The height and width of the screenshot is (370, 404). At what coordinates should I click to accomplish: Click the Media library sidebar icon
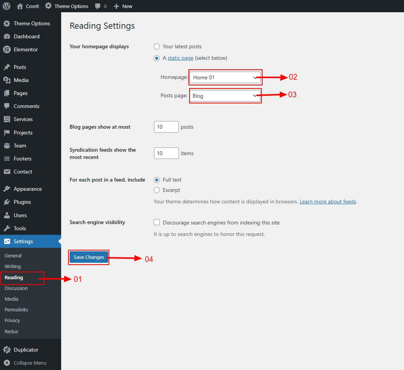pyautogui.click(x=6, y=80)
